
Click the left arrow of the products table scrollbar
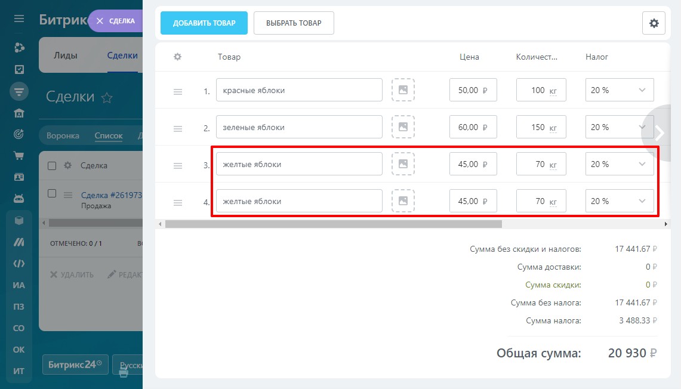[x=161, y=224]
